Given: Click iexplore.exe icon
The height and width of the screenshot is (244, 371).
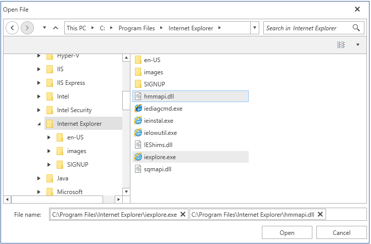Looking at the screenshot, I should pos(138,157).
